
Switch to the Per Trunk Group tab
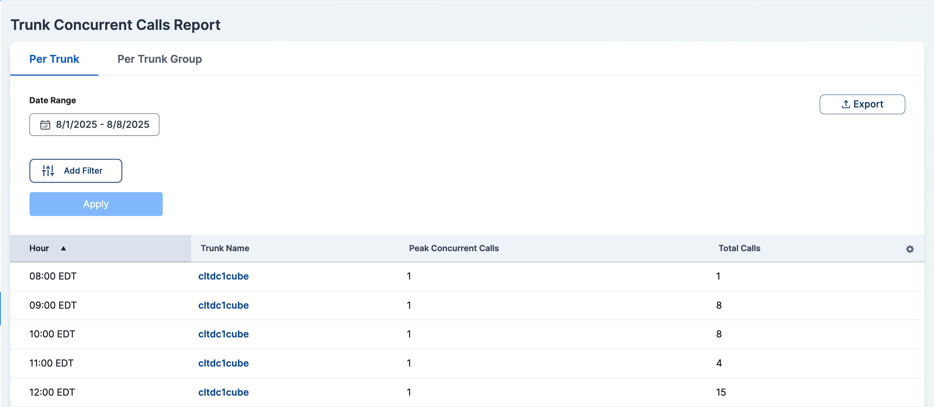[x=159, y=59]
